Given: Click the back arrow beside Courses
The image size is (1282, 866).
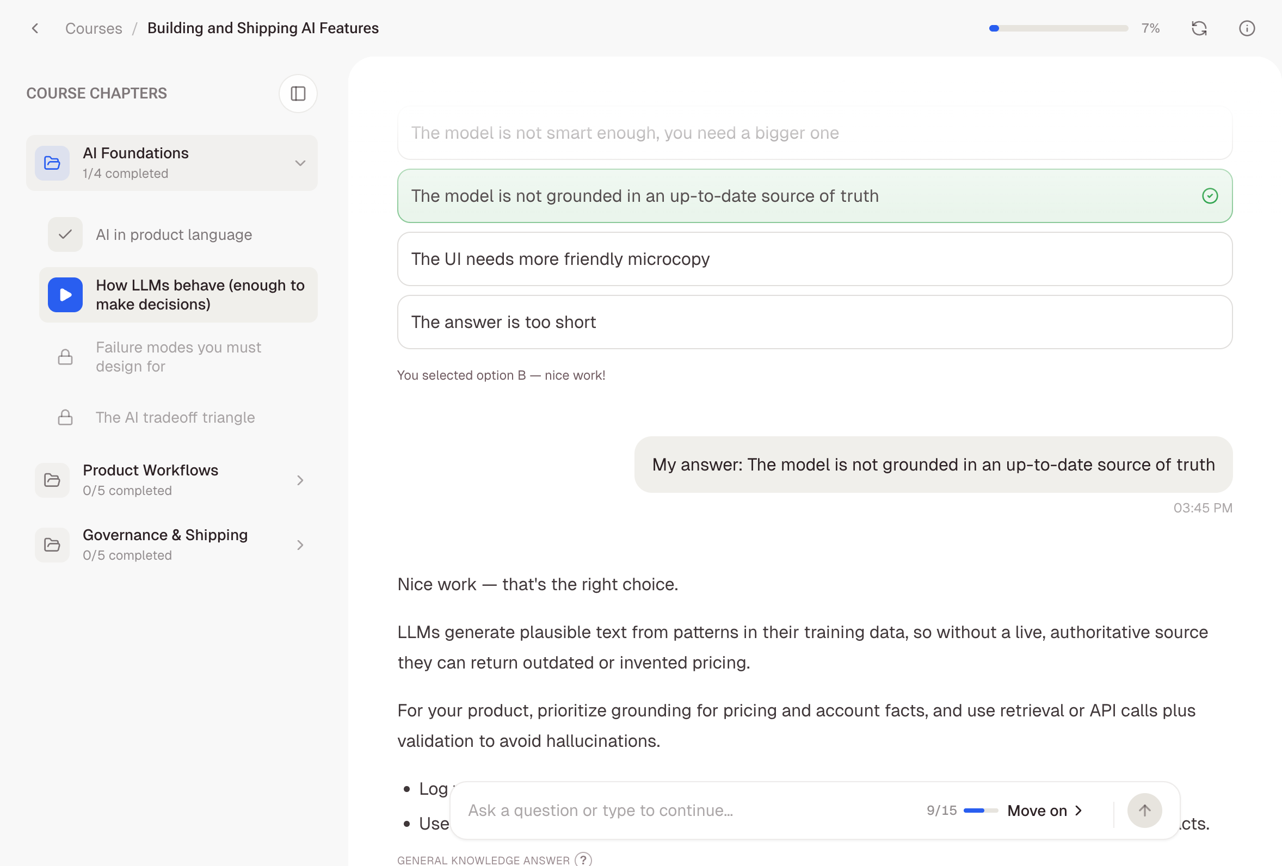Looking at the screenshot, I should tap(35, 28).
